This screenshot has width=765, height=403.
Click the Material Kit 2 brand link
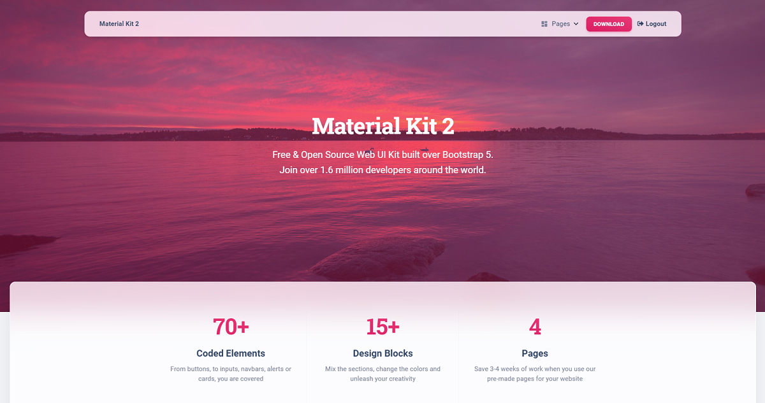pos(119,24)
